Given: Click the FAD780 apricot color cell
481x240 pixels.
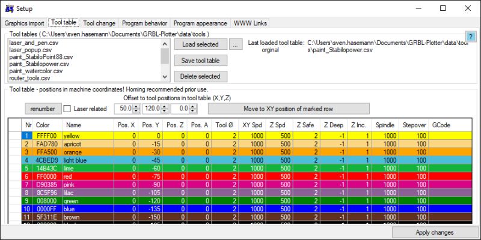Looking at the screenshot, I should tap(47, 144).
